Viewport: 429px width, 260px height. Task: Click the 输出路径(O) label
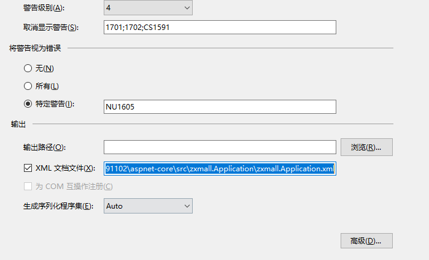[x=43, y=147]
